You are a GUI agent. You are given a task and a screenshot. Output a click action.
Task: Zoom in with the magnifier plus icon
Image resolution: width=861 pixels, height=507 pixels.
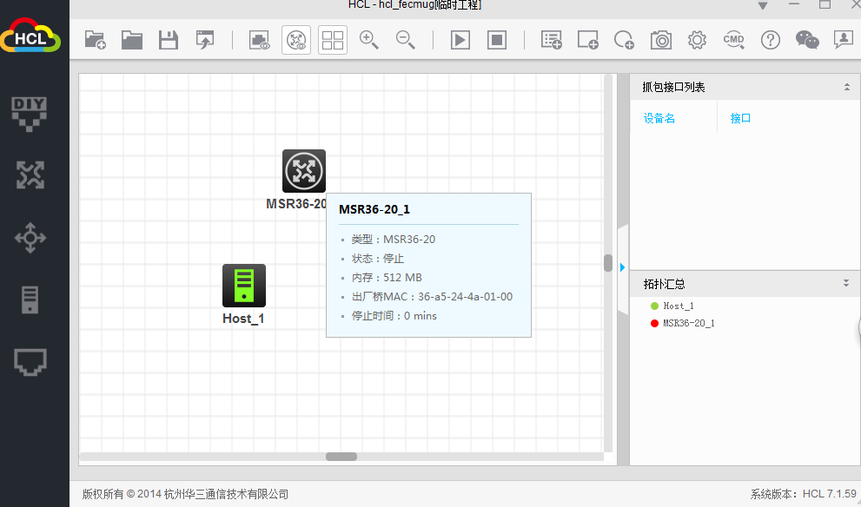[x=368, y=40]
